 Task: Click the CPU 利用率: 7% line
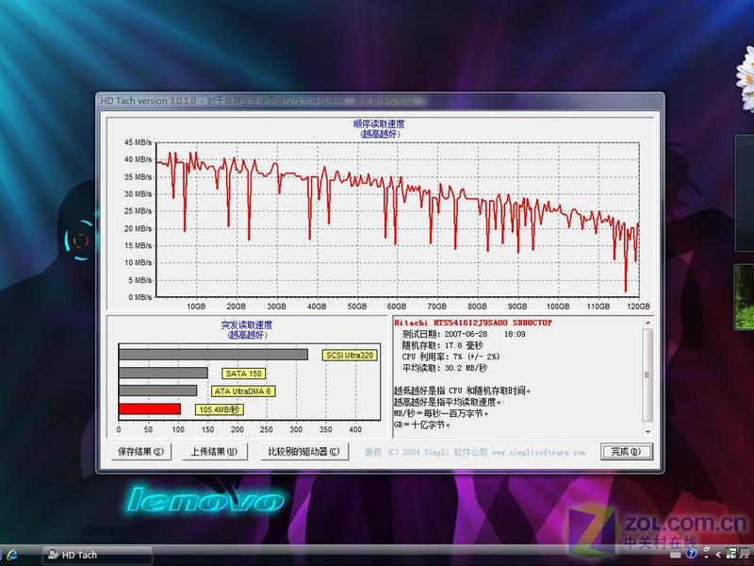(451, 357)
